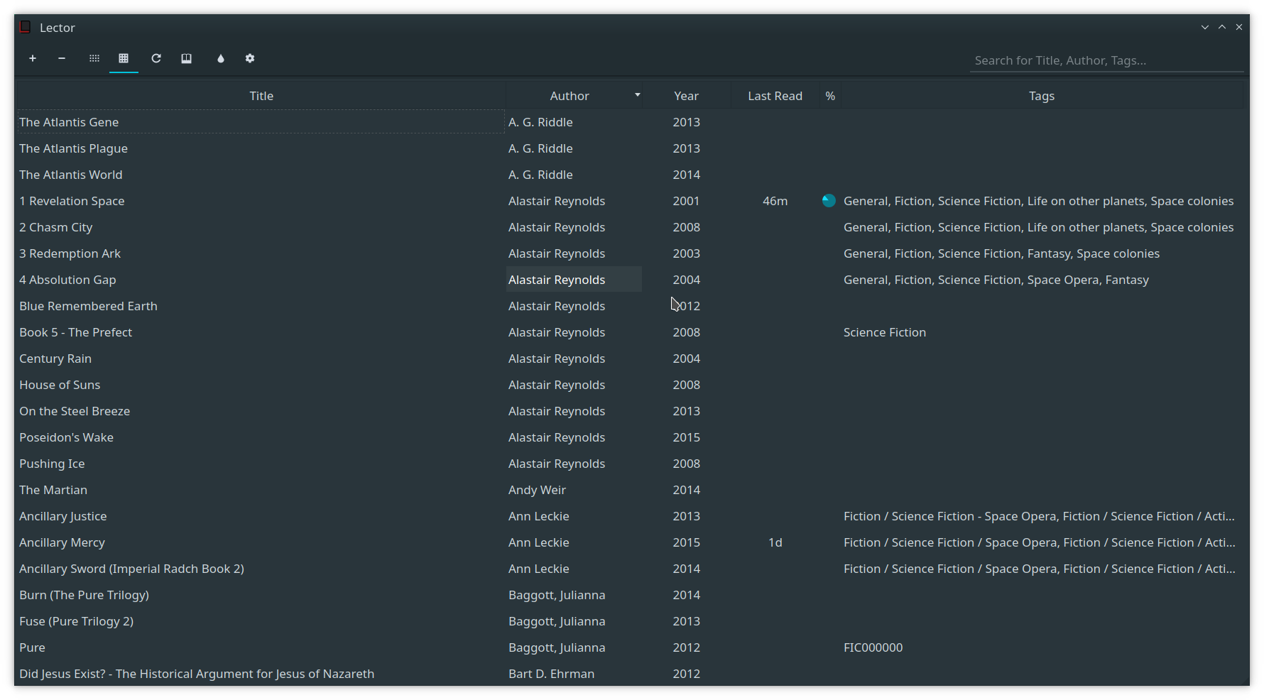Select the book The Martian
Screen dimensions: 1264x700
[53, 490]
